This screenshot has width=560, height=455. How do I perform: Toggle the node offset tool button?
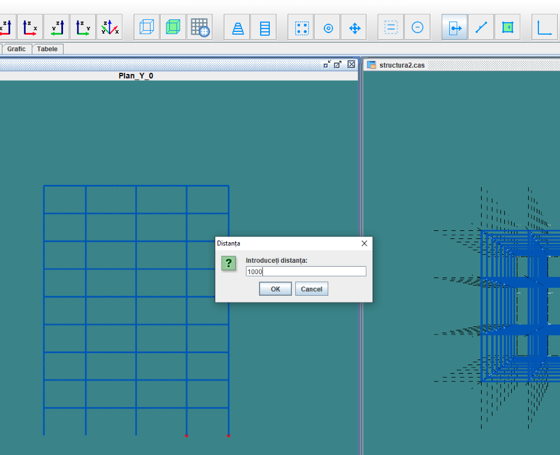pos(454,27)
